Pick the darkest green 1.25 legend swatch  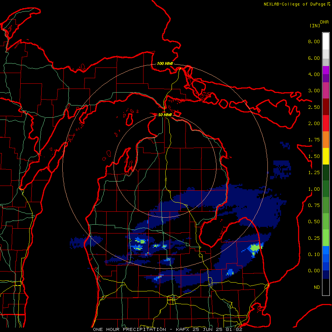pyautogui.click(x=326, y=172)
